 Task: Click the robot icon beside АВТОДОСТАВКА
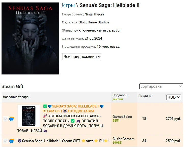(x=65, y=111)
